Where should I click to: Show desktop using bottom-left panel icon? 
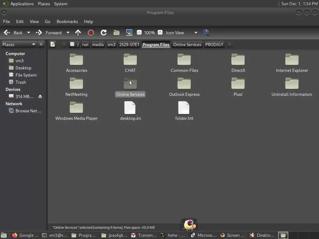pyautogui.click(x=4, y=235)
